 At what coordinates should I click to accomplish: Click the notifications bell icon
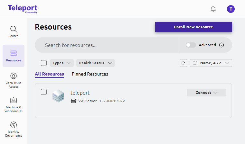213,9
